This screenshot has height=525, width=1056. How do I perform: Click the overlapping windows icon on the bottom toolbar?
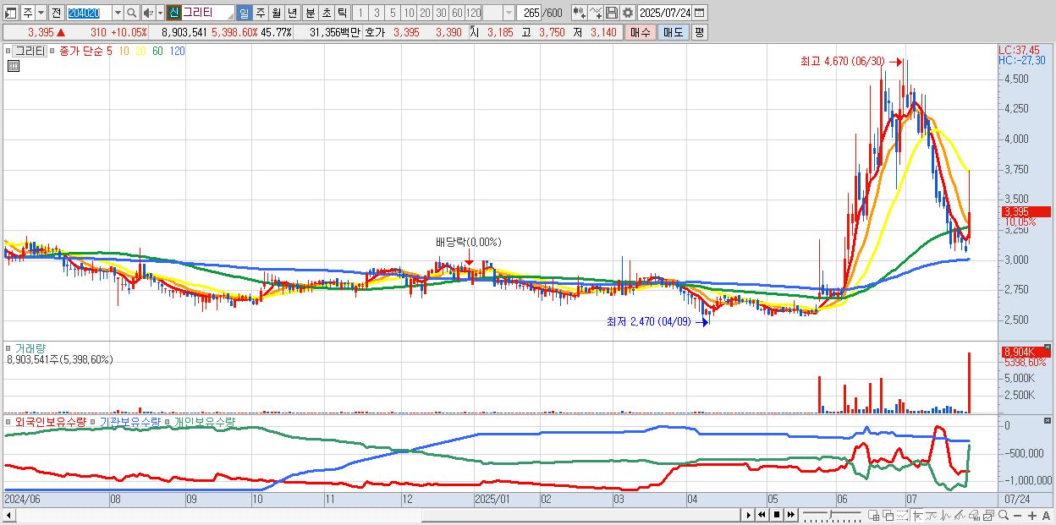(x=888, y=516)
